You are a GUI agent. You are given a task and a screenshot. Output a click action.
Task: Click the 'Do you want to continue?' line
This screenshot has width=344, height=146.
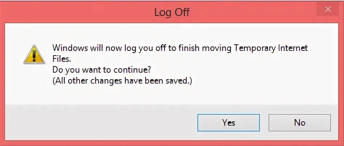[x=102, y=70]
